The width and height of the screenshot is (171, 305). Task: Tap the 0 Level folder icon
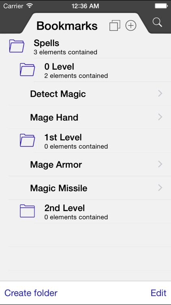(27, 70)
